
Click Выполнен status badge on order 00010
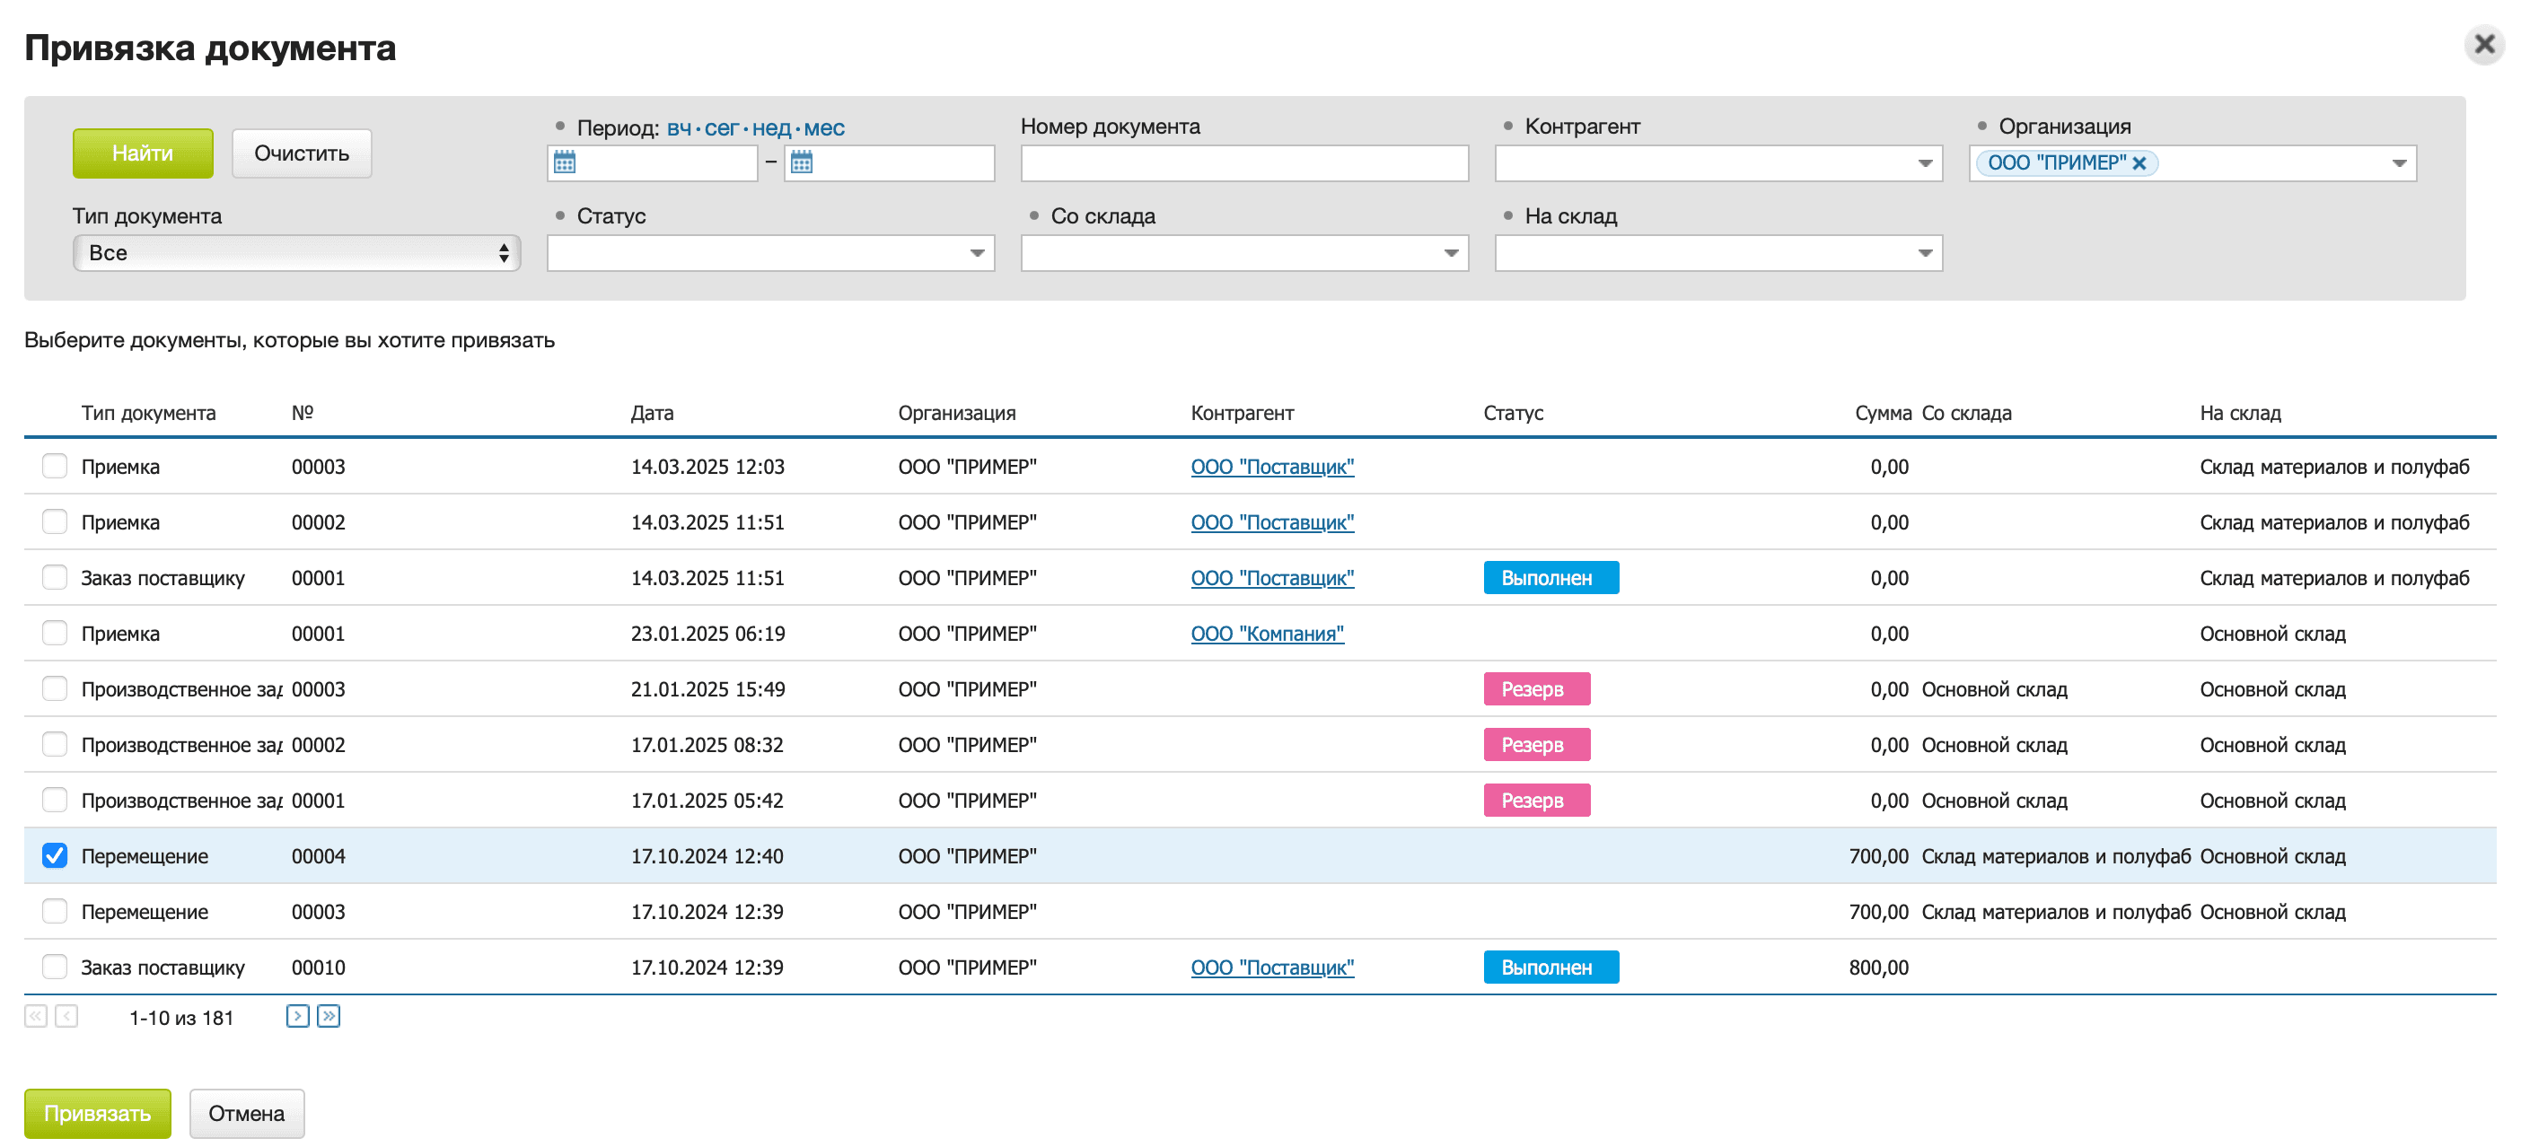click(x=1550, y=967)
